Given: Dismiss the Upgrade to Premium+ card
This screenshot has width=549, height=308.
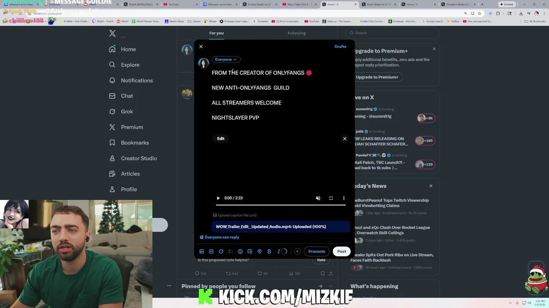Looking at the screenshot, I should pyautogui.click(x=434, y=49).
